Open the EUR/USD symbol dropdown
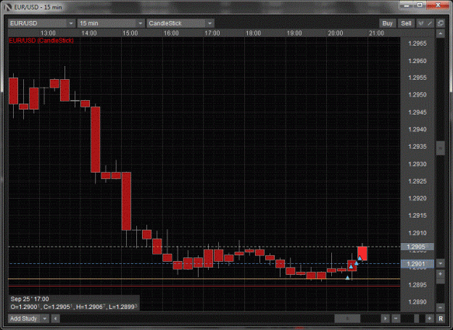Screen dimensions: 453x330 coord(41,23)
